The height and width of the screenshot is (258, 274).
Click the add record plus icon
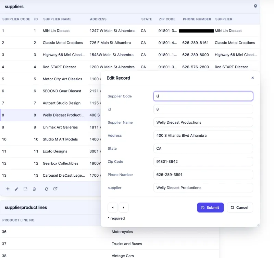tap(8, 189)
